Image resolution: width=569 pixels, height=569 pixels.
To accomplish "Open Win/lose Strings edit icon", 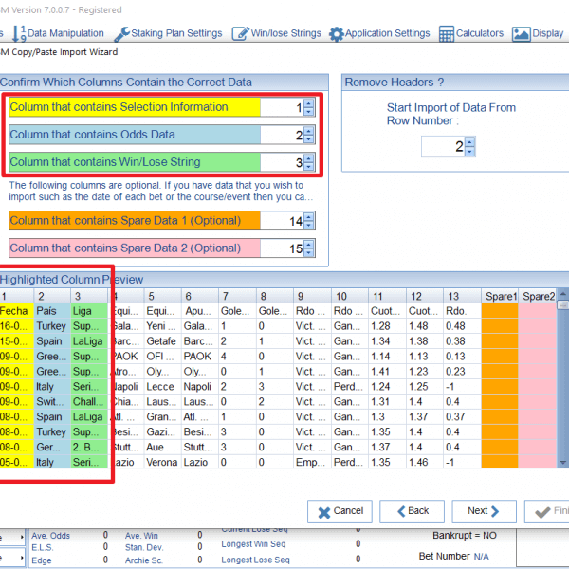I will [x=241, y=33].
